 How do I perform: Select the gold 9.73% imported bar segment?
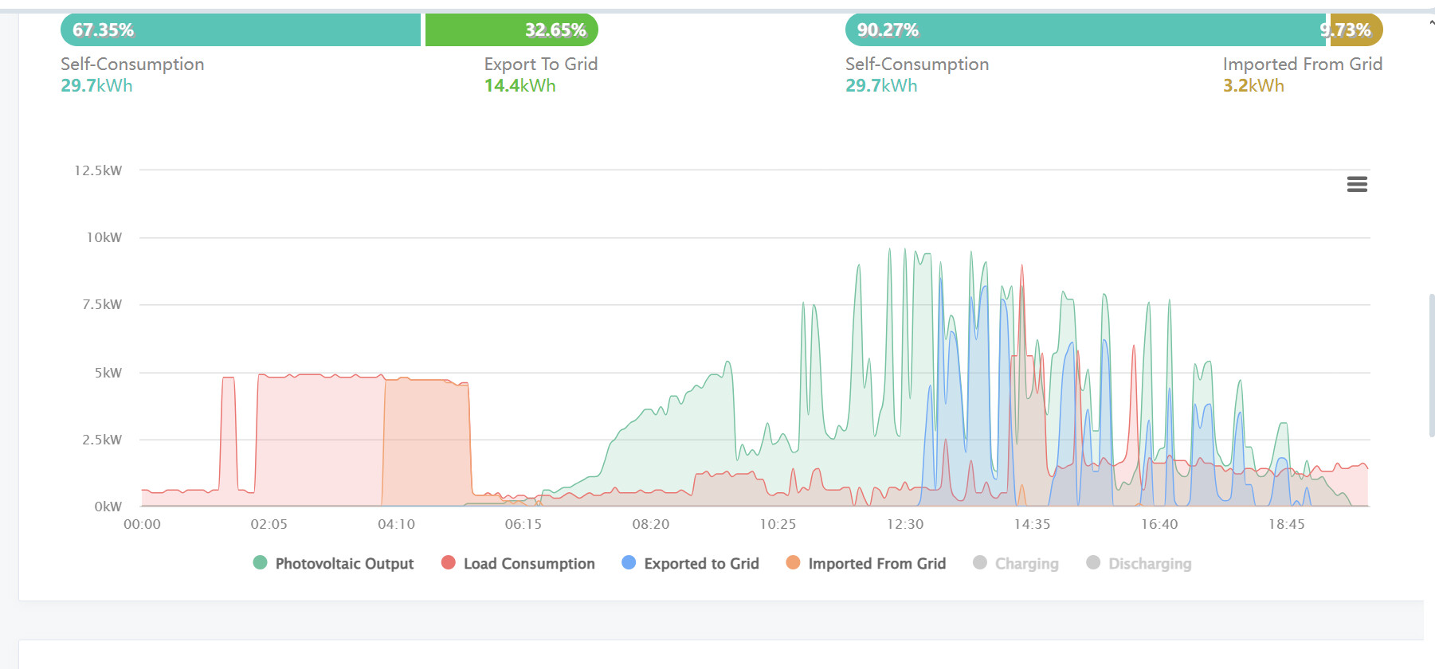1355,30
